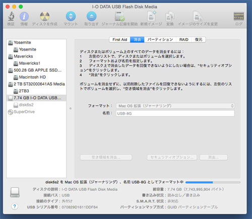The height and width of the screenshot is (219, 252).
Task: Click the formatting progress bar
Action: (x=213, y=182)
